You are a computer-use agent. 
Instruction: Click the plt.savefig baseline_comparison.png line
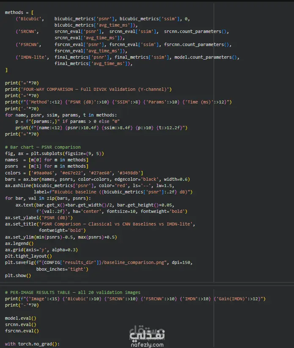[99, 263]
